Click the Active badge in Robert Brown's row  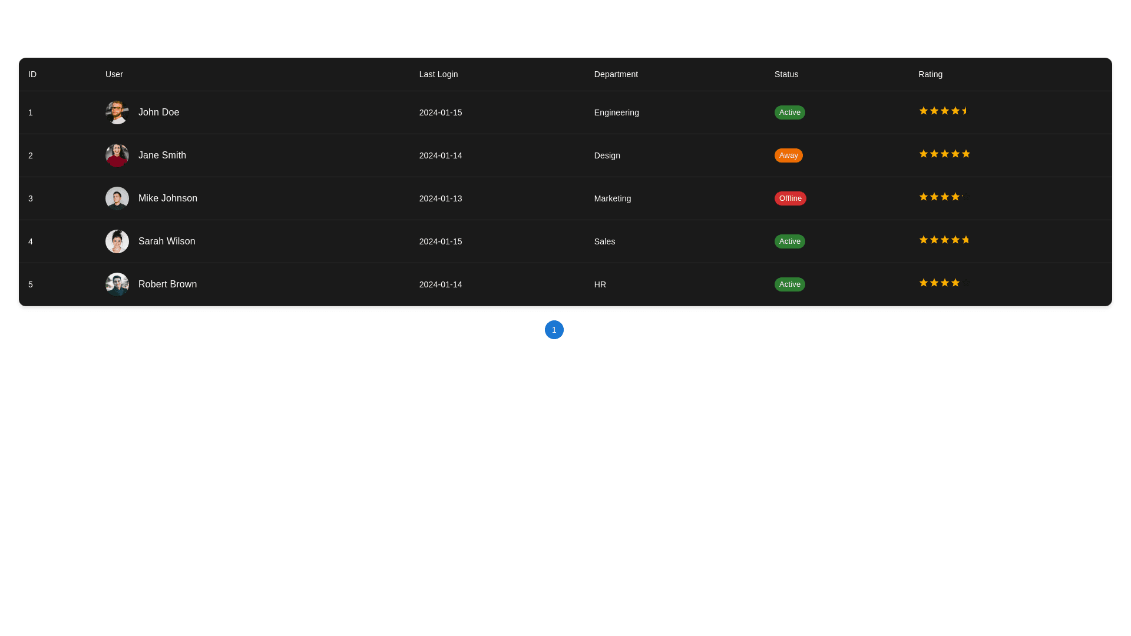789,284
